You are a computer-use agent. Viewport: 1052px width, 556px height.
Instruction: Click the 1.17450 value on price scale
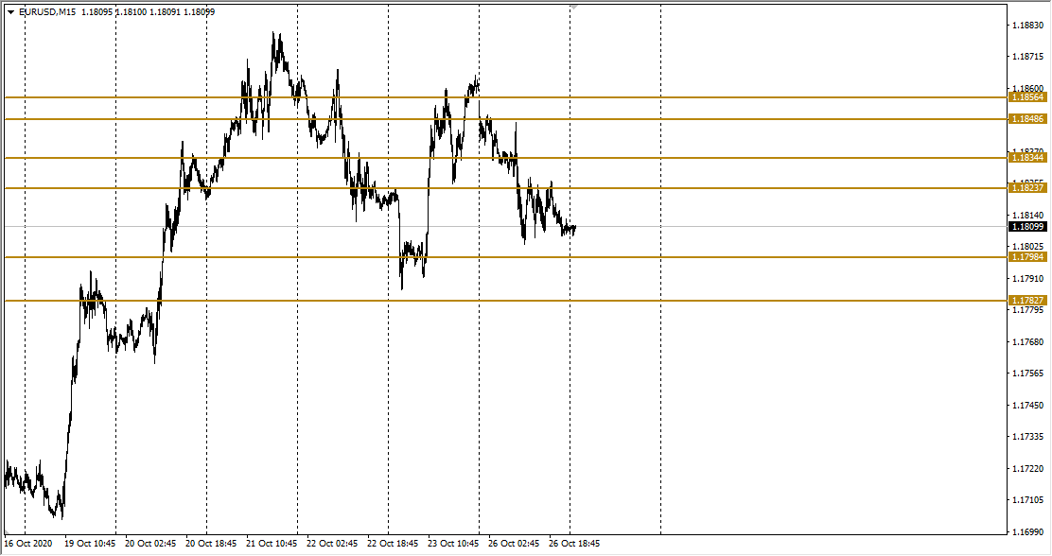(x=1027, y=406)
